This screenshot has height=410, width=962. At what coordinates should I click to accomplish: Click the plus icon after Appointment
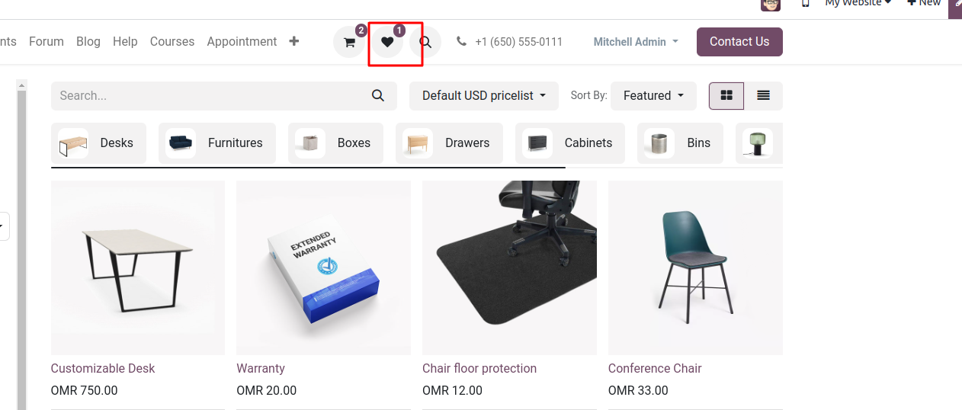click(x=294, y=41)
